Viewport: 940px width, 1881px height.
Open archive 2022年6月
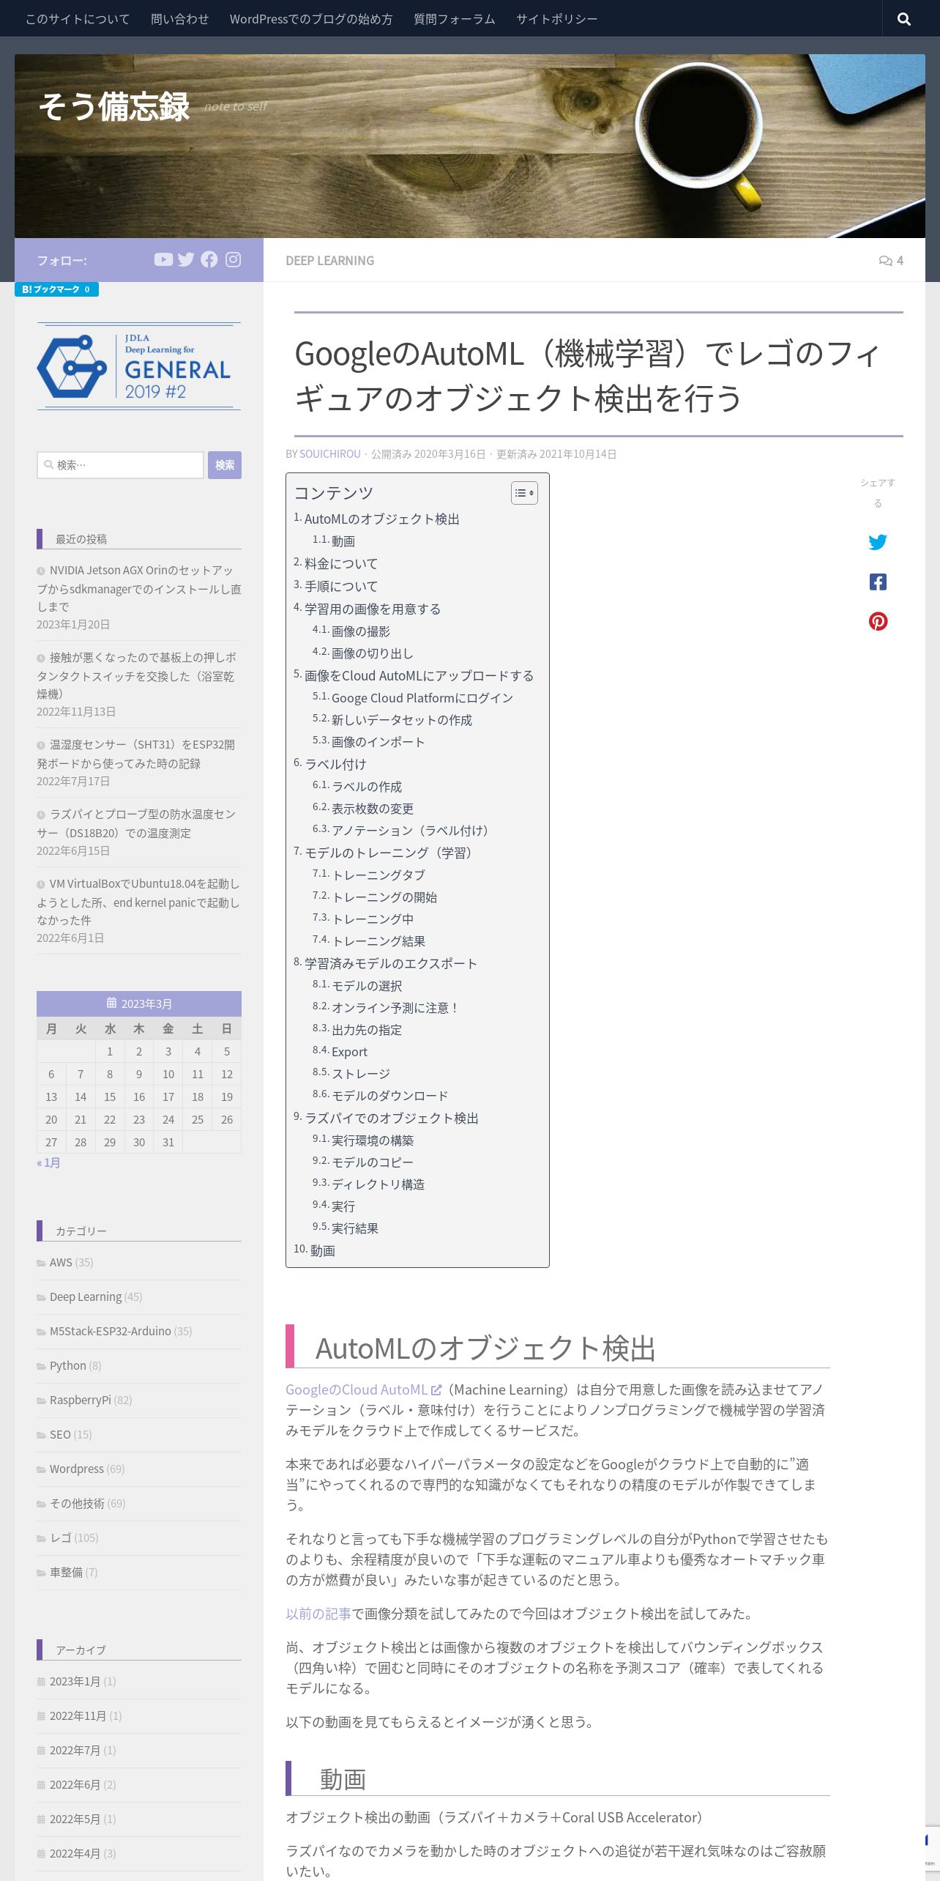pyautogui.click(x=75, y=1784)
